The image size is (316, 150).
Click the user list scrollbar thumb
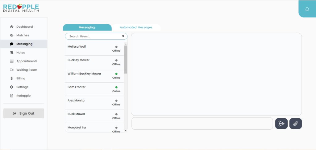point(126,59)
